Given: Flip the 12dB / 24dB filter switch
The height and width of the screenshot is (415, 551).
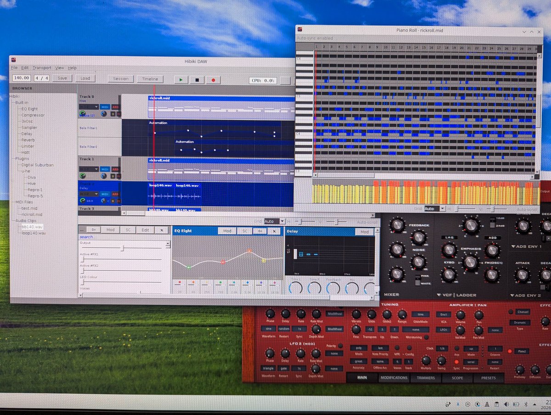Looking at the screenshot, I should [x=492, y=222].
